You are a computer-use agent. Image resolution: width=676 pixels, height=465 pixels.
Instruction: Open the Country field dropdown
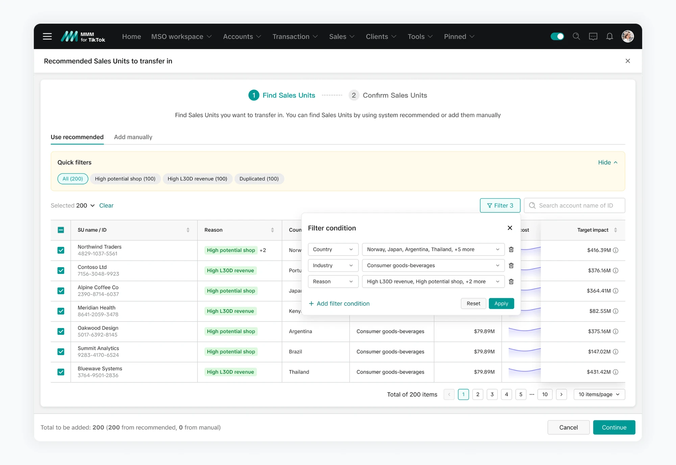pyautogui.click(x=333, y=250)
